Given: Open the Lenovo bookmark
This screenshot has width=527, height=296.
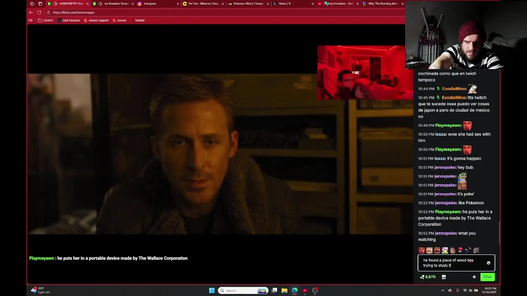Looking at the screenshot, I should [119, 20].
